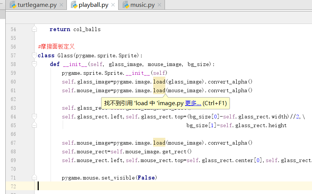This screenshot has width=312, height=194.
Task: Click get_rect() call on line 68
Action: click(177, 151)
